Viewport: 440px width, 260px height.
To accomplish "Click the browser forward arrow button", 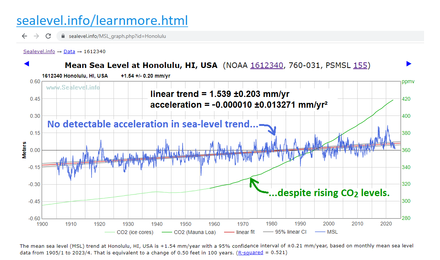I will click(36, 36).
